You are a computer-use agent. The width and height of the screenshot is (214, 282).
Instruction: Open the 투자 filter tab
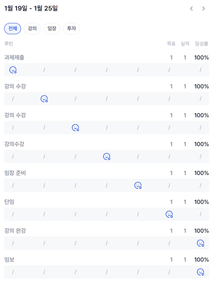(71, 28)
